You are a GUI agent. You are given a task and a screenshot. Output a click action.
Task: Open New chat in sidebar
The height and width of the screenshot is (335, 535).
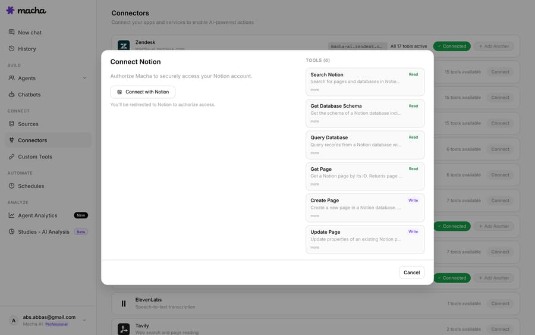[x=48, y=33]
